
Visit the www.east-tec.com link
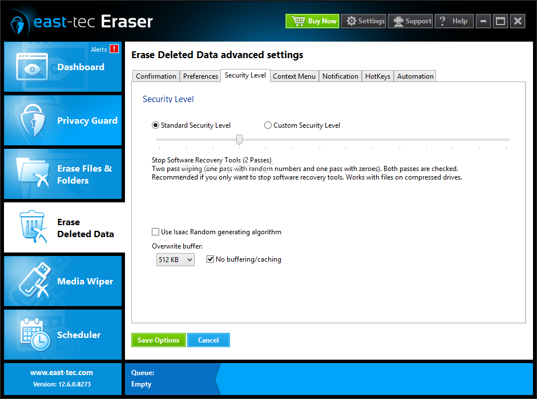click(62, 372)
